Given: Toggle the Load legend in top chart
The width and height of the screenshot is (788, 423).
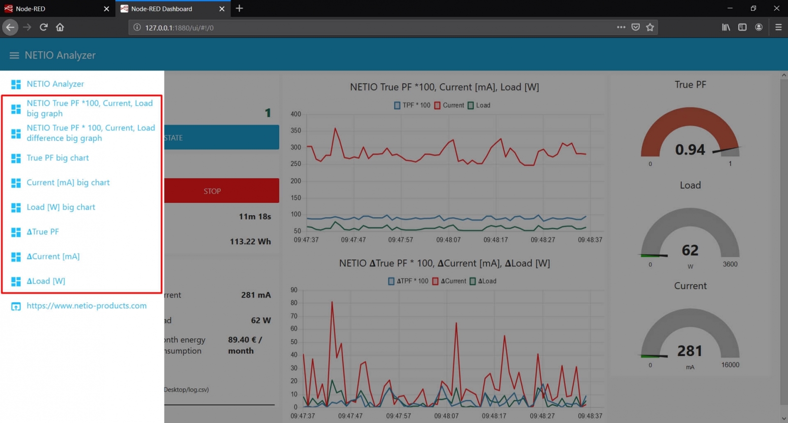Looking at the screenshot, I should point(479,105).
